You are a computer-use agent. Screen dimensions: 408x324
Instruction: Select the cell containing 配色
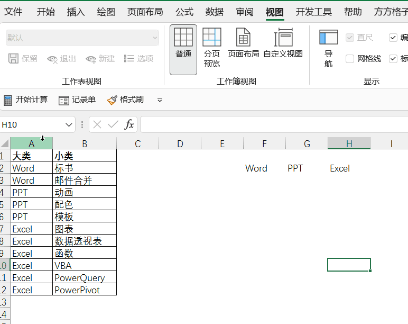click(85, 204)
